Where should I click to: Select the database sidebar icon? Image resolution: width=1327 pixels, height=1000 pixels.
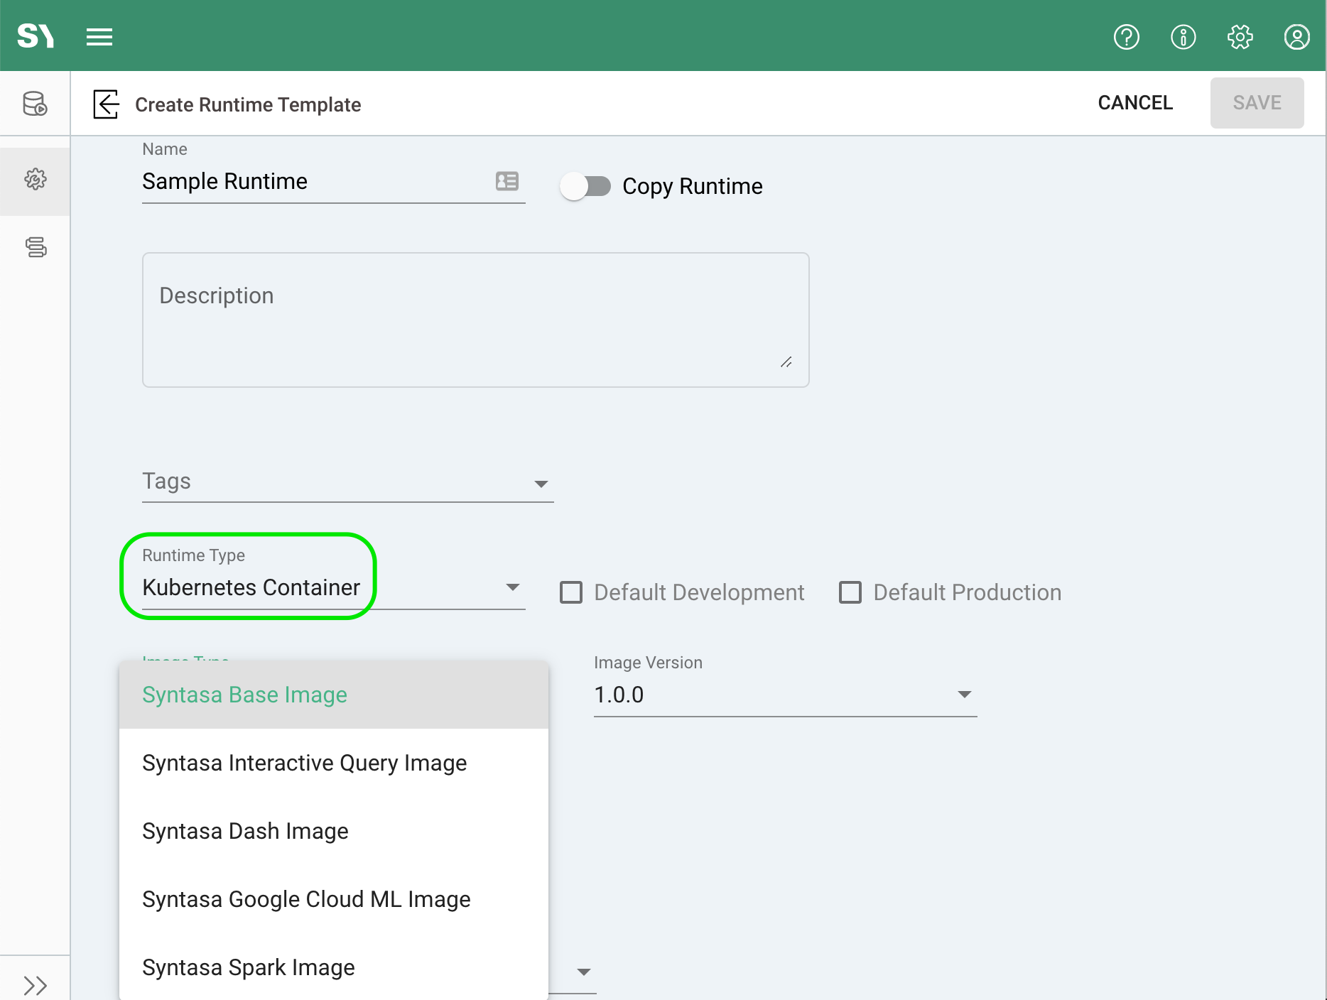(35, 104)
